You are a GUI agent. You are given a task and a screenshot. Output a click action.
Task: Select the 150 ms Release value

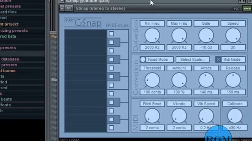coord(233,92)
